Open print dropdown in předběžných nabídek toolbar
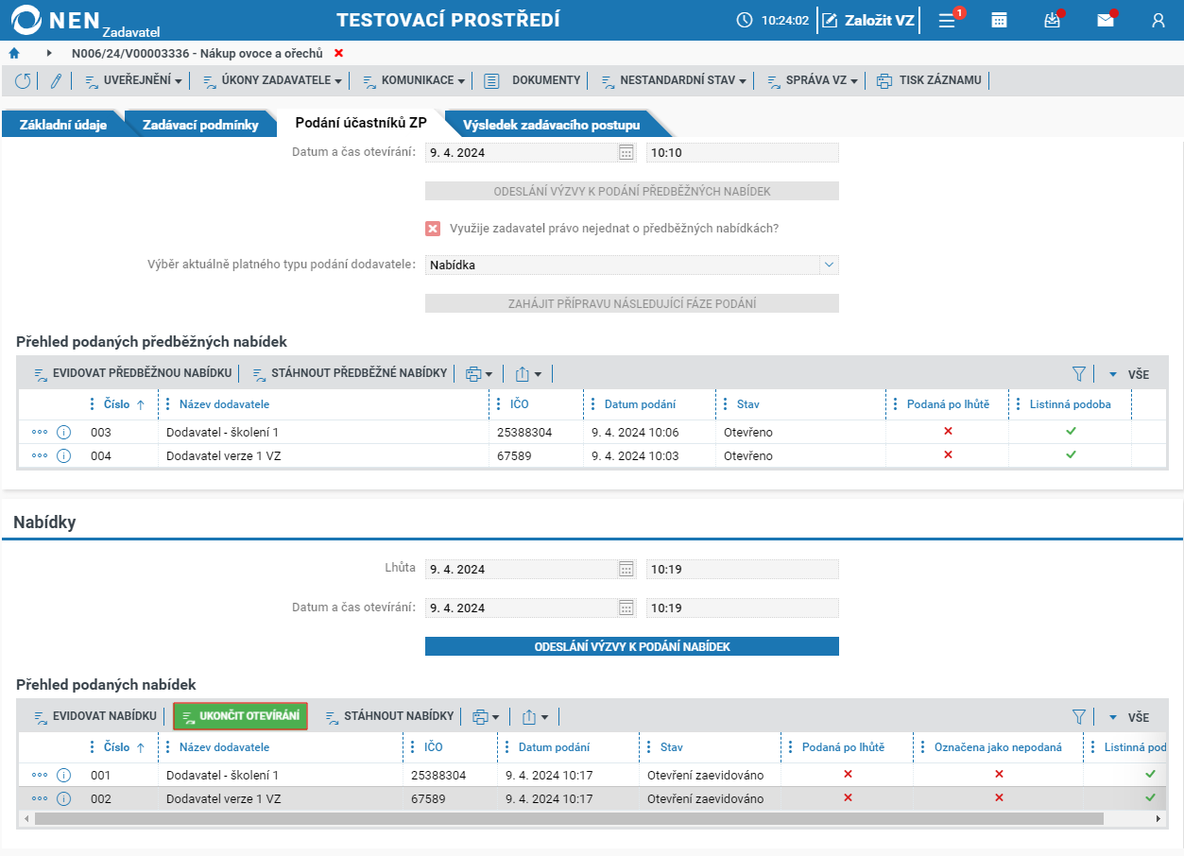This screenshot has height=856, width=1184. tap(479, 374)
